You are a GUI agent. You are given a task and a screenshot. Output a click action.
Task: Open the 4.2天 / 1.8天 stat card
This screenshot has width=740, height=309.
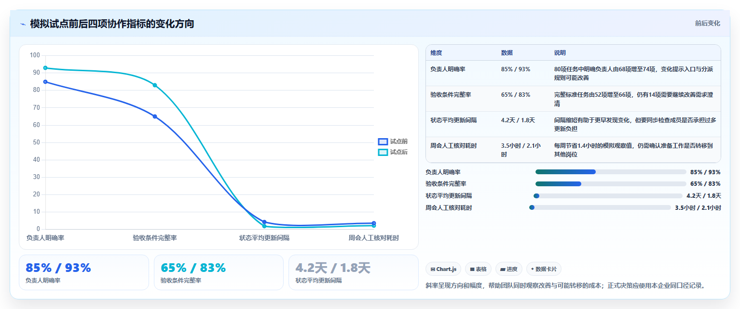click(x=354, y=272)
